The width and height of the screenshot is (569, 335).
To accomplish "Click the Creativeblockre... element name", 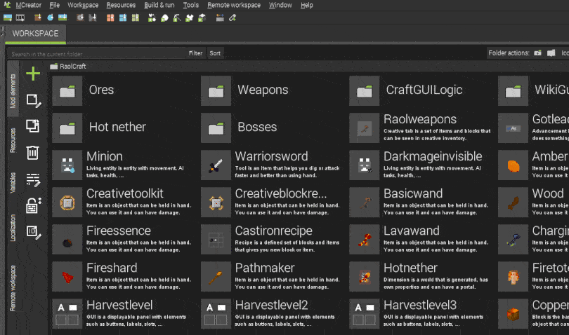I will 280,193.
